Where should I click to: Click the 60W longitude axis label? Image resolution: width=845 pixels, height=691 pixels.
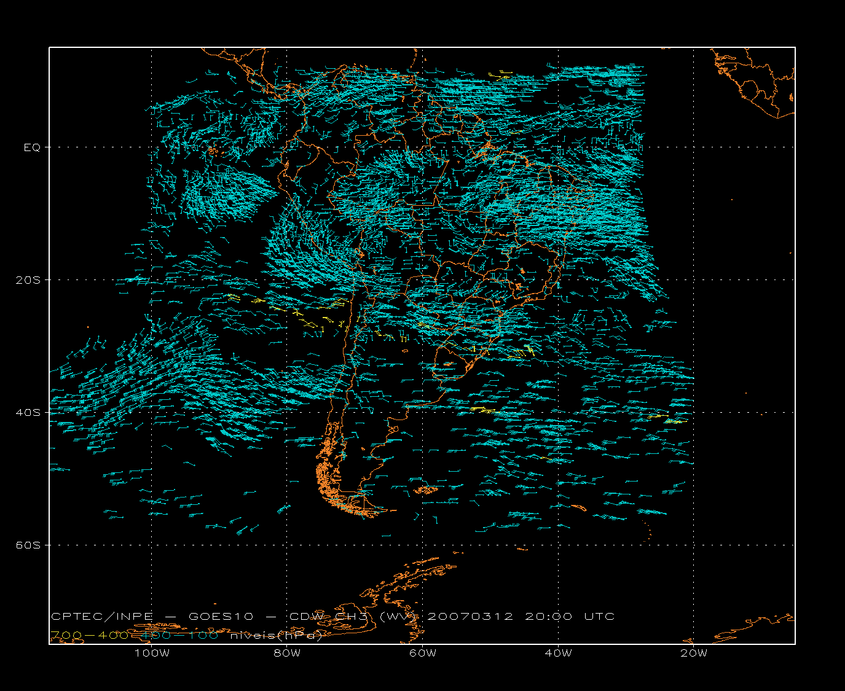coord(423,654)
